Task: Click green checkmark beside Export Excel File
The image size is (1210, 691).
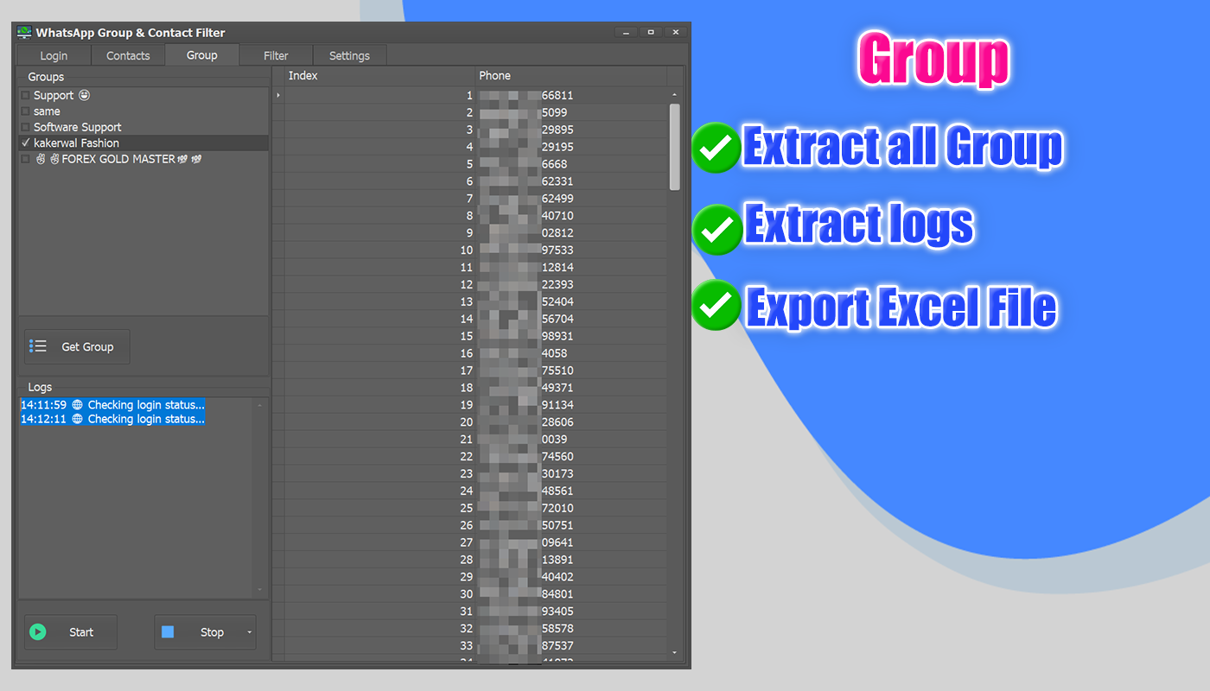Action: click(x=716, y=305)
